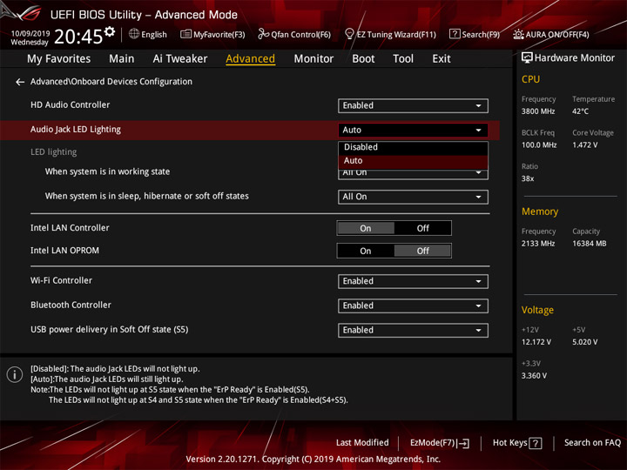Screen dimensions: 627x470
Task: Click the +12V value 12.172 V
Action: [536, 343]
